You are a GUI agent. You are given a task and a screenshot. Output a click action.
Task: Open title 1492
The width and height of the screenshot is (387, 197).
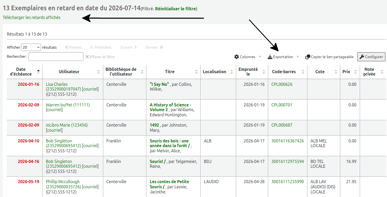[154, 125]
